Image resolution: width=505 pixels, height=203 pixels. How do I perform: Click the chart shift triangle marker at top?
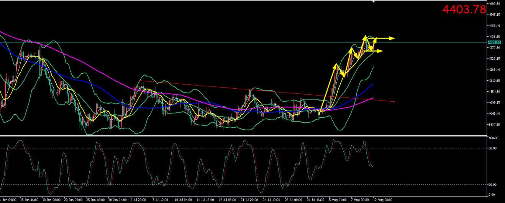374,2
